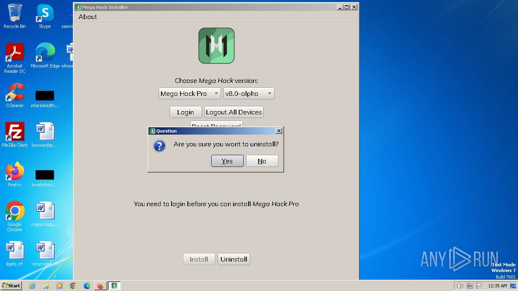Open the About menu
Viewport: 518px width, 291px height.
pos(88,17)
